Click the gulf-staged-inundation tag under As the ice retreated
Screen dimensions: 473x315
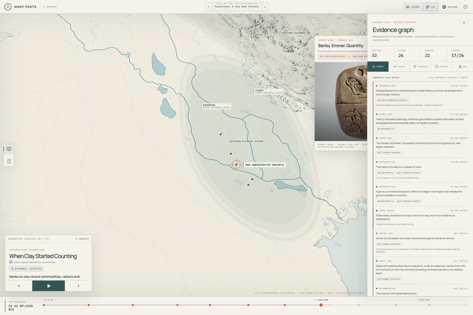(x=388, y=244)
